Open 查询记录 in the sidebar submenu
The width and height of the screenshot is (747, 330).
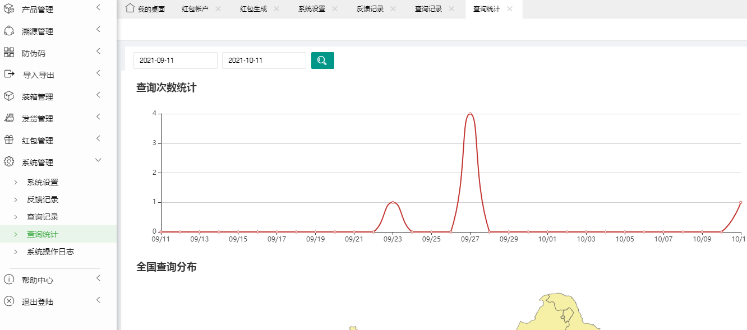[x=43, y=217]
